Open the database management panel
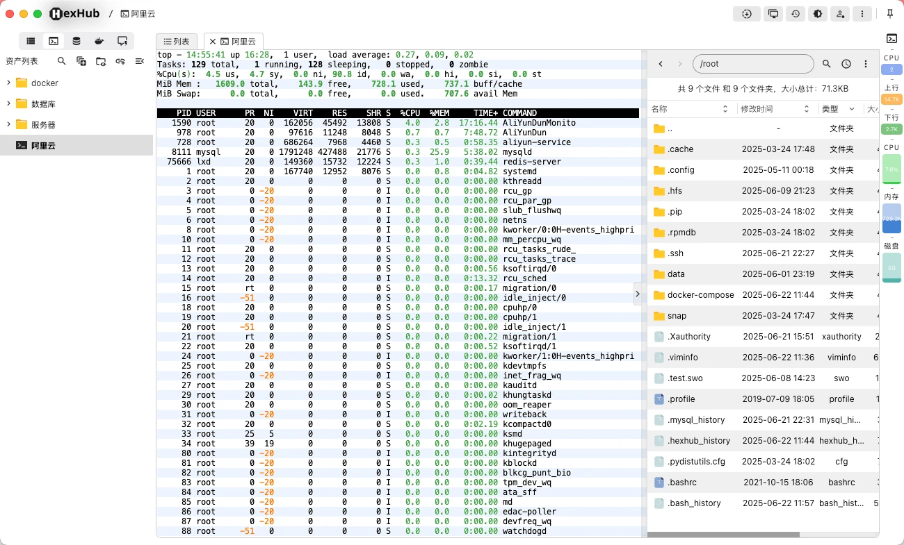This screenshot has height=545, width=904. tap(76, 41)
